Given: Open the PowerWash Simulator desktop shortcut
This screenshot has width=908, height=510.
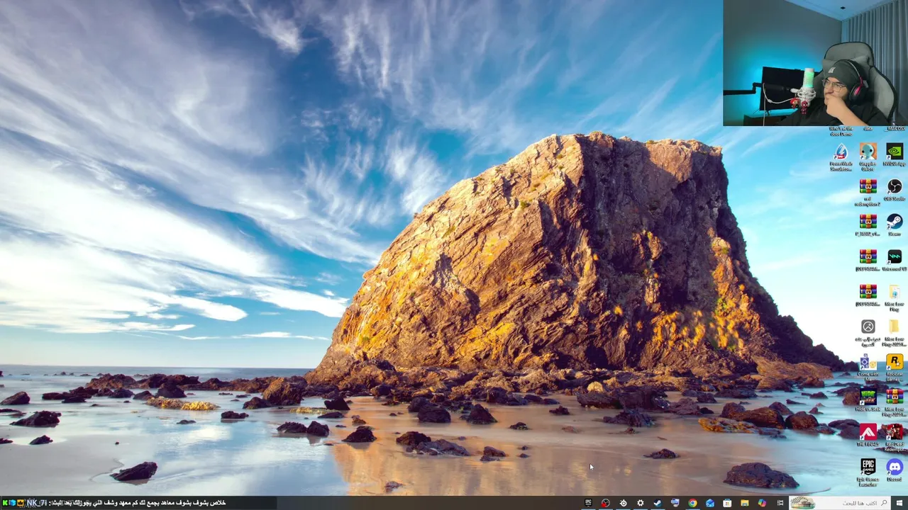Looking at the screenshot, I should pos(841,157).
